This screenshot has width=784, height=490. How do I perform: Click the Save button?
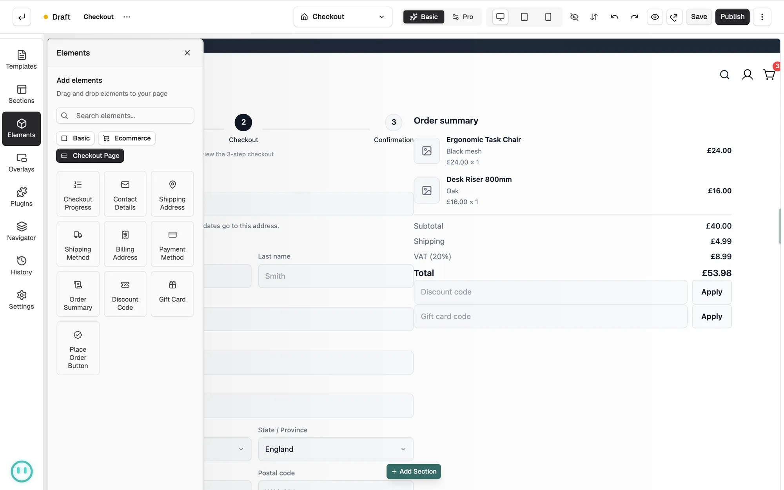tap(699, 17)
